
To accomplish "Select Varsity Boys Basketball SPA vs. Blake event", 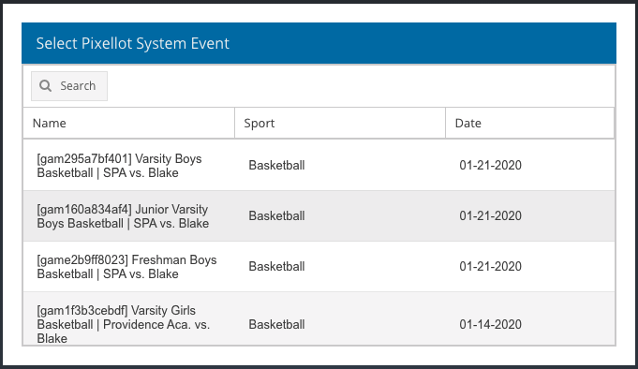I will tap(319, 165).
